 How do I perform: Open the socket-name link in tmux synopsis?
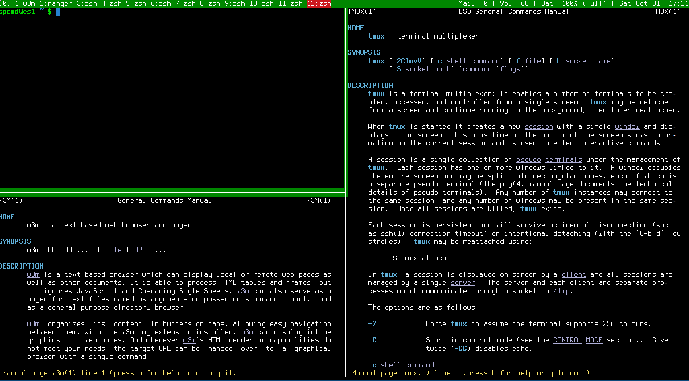click(x=588, y=61)
